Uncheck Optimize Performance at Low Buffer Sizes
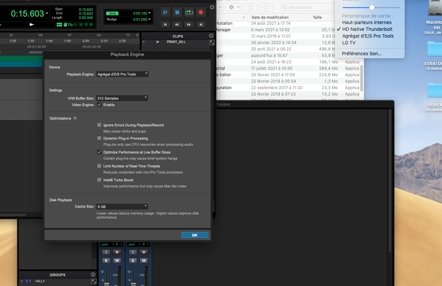442x286 pixels. coord(99,152)
